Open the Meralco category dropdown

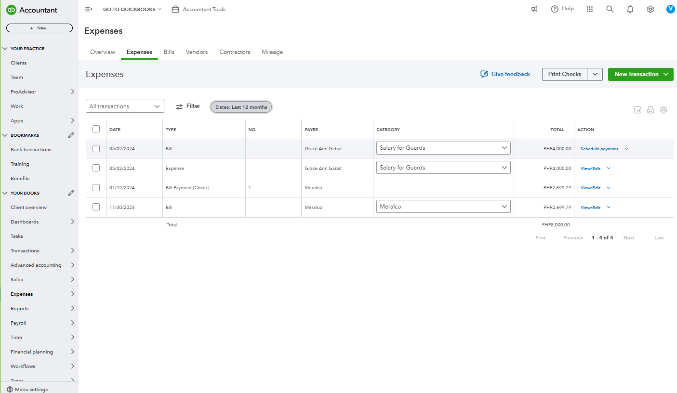point(504,207)
